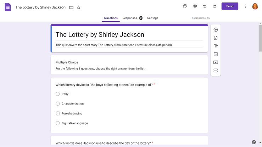Redo the last change
The image size is (262, 147).
pos(214,6)
